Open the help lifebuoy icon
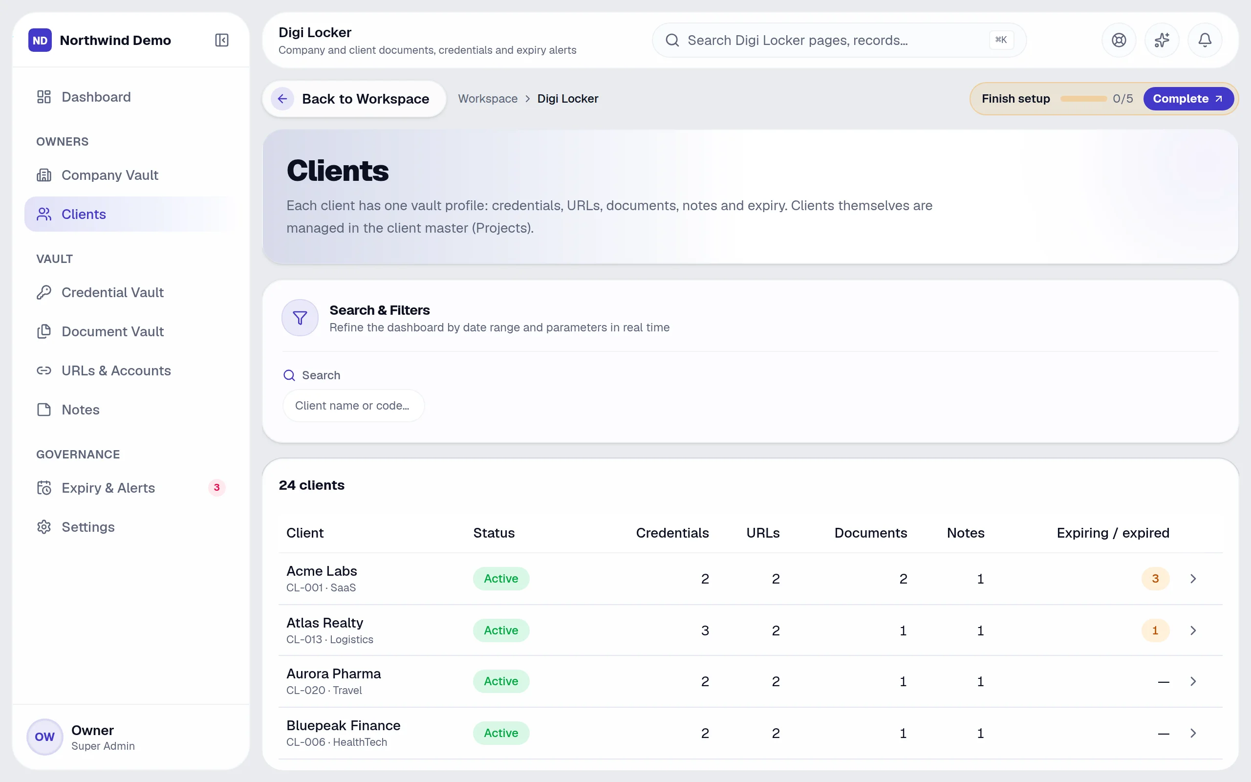The height and width of the screenshot is (782, 1251). pos(1119,40)
